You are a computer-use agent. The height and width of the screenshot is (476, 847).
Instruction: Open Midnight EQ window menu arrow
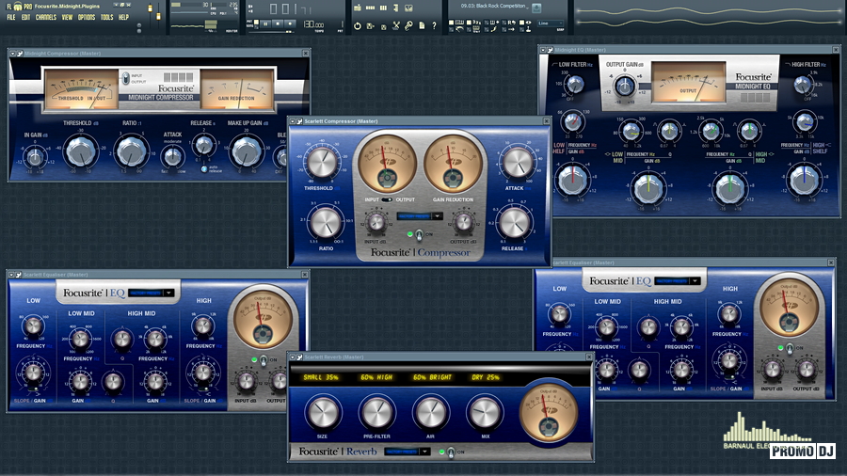click(543, 50)
